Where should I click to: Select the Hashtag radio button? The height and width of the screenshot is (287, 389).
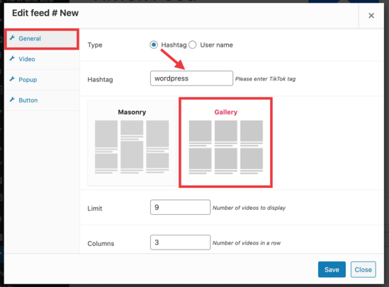pyautogui.click(x=154, y=45)
